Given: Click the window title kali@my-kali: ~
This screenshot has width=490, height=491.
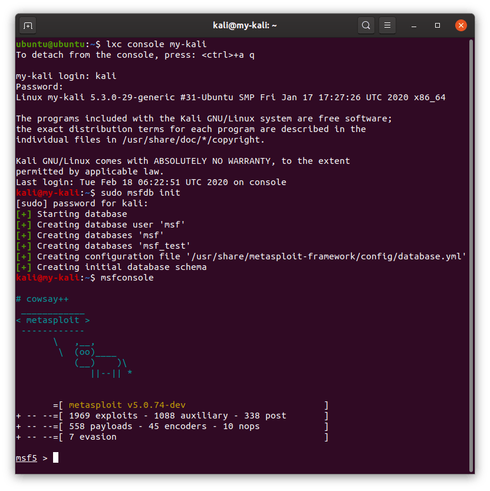Looking at the screenshot, I should [245, 25].
